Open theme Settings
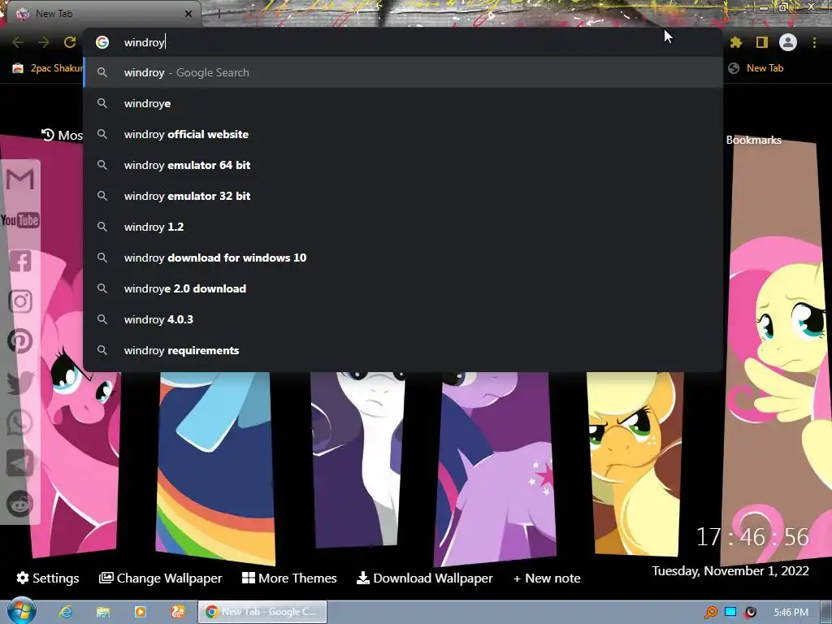The image size is (832, 624). pos(48,578)
